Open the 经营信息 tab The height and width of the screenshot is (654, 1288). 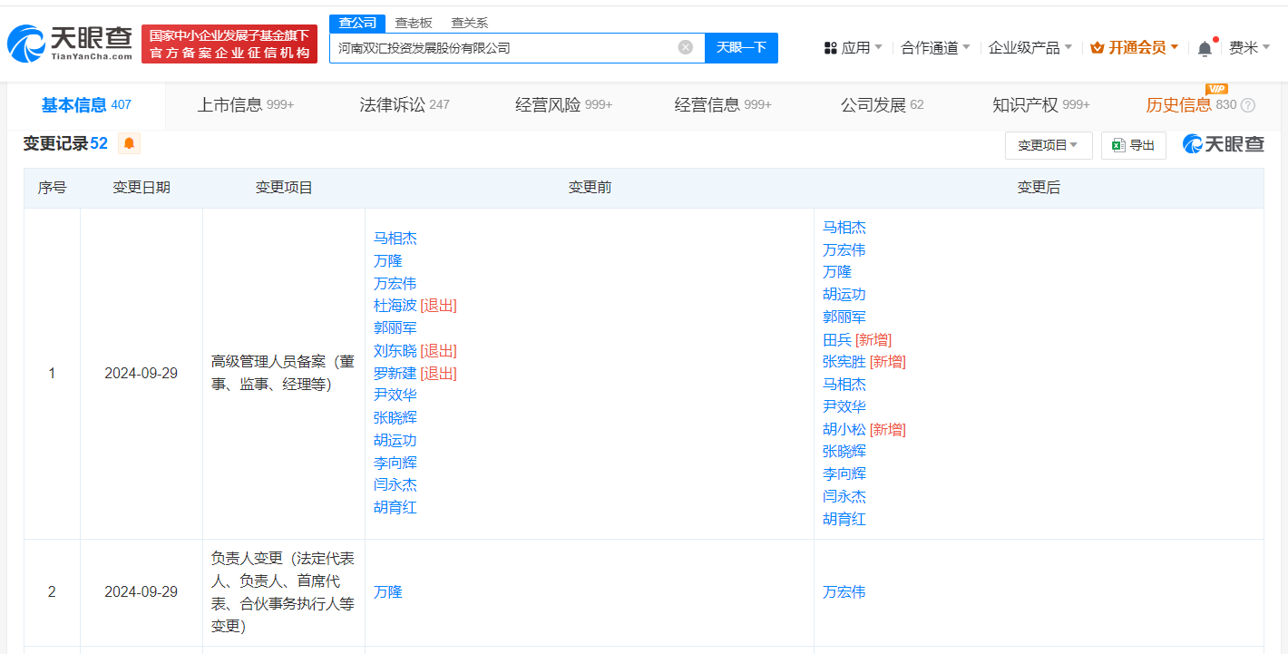tap(723, 105)
